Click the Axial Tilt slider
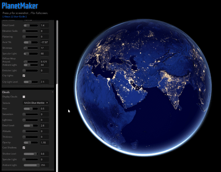This screenshot has width=221, height=172. pyautogui.click(x=31, y=42)
